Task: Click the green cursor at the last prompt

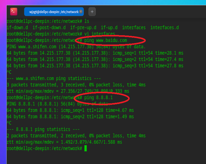Action: [86, 148]
